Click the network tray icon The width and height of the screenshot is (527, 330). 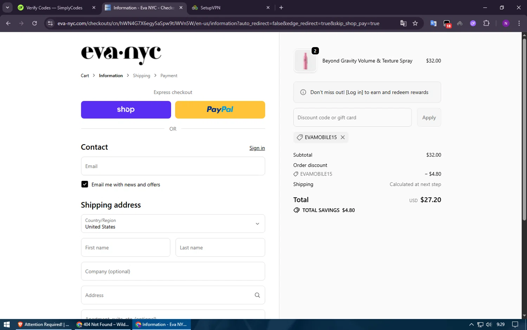(480, 324)
